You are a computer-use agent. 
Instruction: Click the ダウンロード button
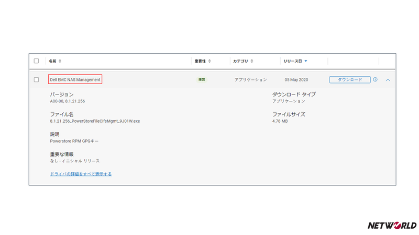tap(350, 80)
